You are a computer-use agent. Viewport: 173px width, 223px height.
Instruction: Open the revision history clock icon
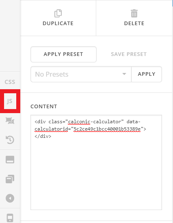10,140
